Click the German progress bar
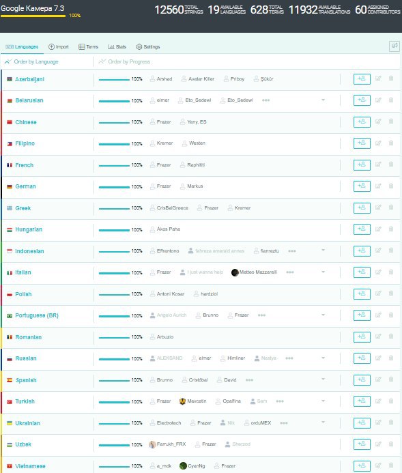The height and width of the screenshot is (473, 402). pos(114,187)
